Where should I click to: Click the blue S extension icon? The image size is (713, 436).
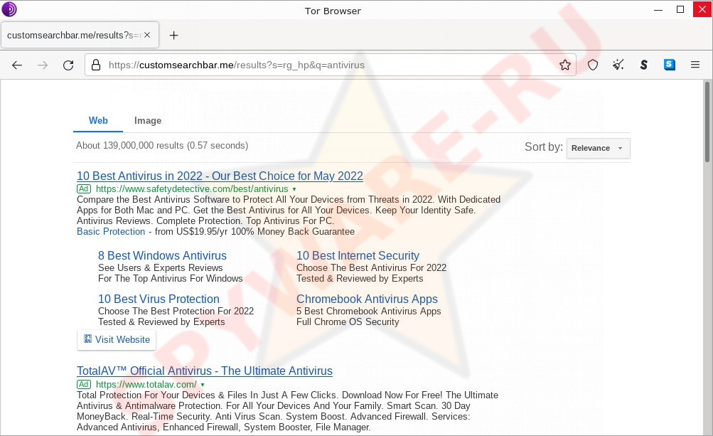point(670,65)
